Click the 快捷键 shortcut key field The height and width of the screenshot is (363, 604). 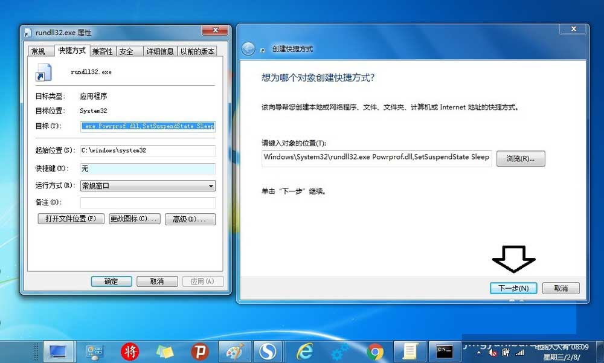[x=148, y=169]
